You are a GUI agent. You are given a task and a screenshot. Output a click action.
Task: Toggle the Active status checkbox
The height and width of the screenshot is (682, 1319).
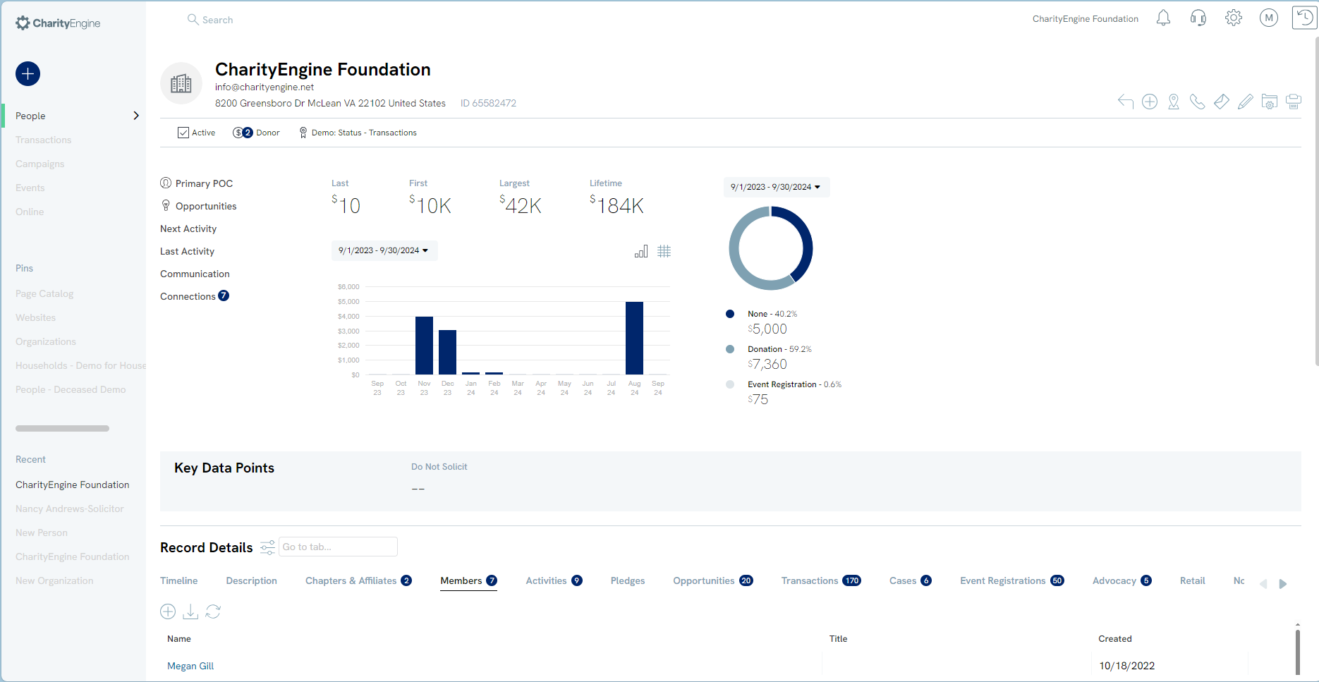pyautogui.click(x=183, y=133)
